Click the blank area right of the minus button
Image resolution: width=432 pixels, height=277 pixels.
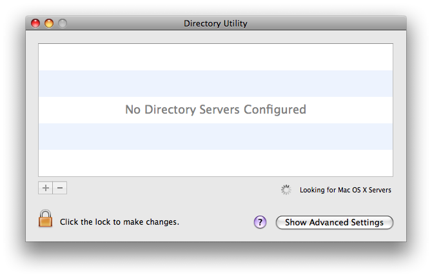click(161, 189)
